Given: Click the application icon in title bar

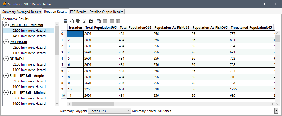Looking at the screenshot, I should [x=5, y=4].
